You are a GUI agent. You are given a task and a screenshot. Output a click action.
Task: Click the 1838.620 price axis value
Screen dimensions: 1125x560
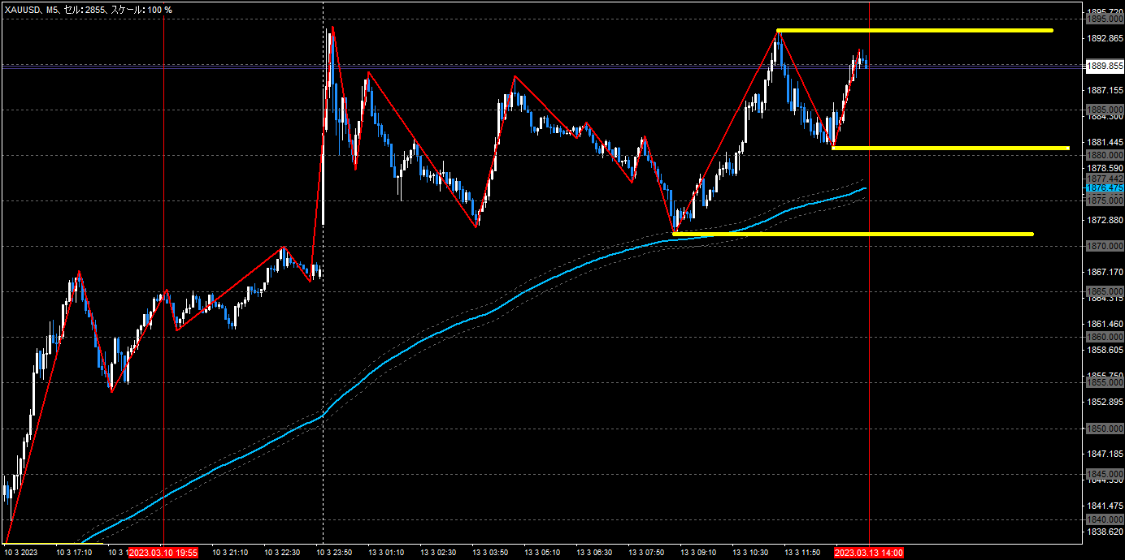1105,532
